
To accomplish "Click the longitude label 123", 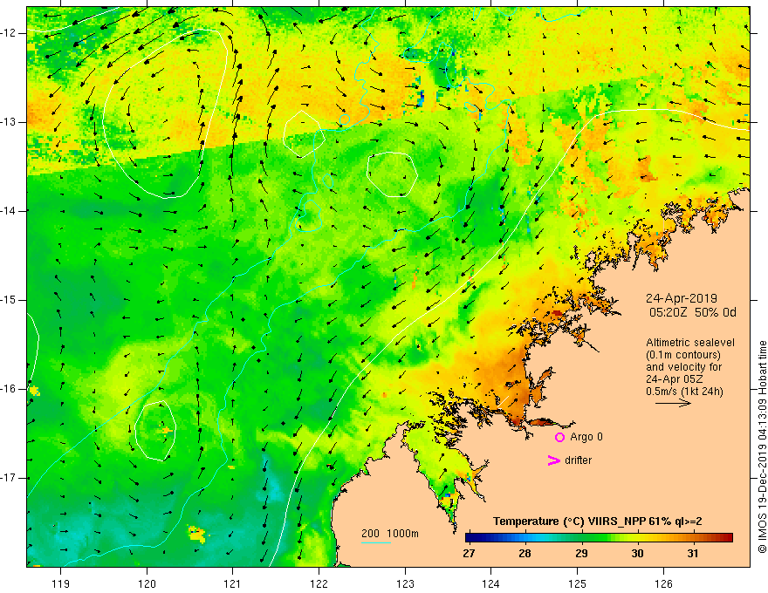I will pyautogui.click(x=405, y=583).
